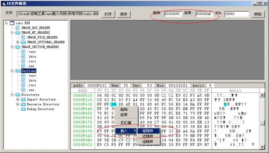269x153 pixels.
Task: Click the 保存 button
Action: [124, 14]
